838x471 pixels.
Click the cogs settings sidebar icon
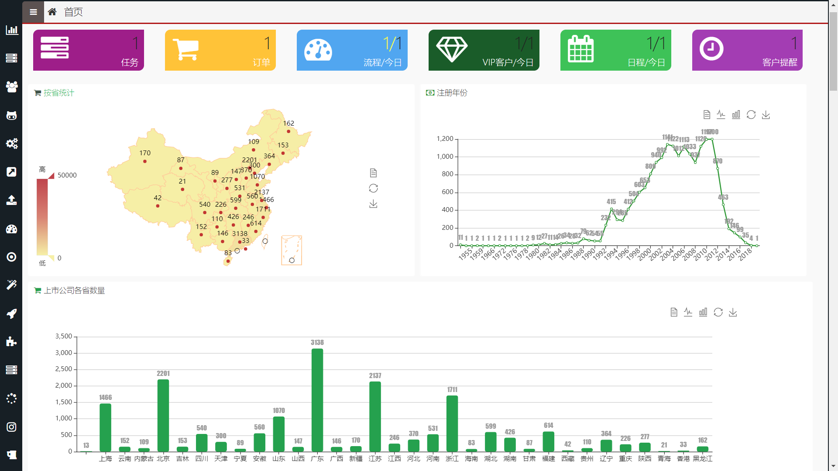[11, 143]
